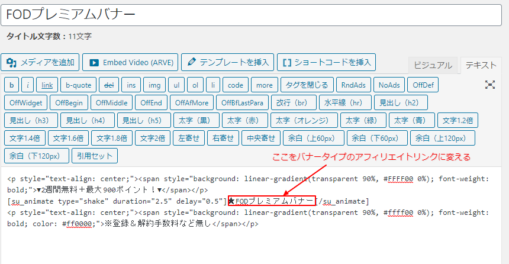This screenshot has width=509, height=264.
Task: Click ショートコードを挿入 button
Action: click(x=326, y=62)
